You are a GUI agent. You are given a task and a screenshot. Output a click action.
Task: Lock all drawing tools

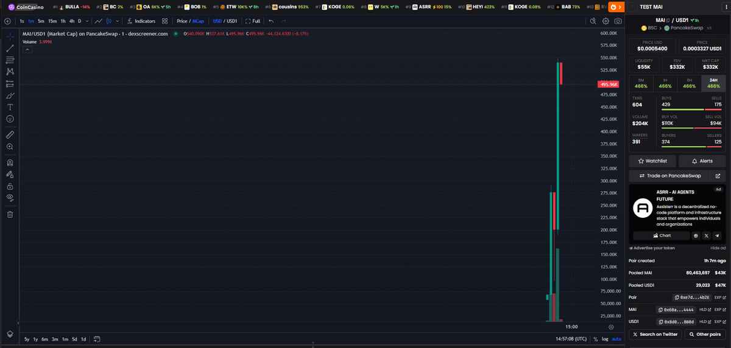pos(10,186)
